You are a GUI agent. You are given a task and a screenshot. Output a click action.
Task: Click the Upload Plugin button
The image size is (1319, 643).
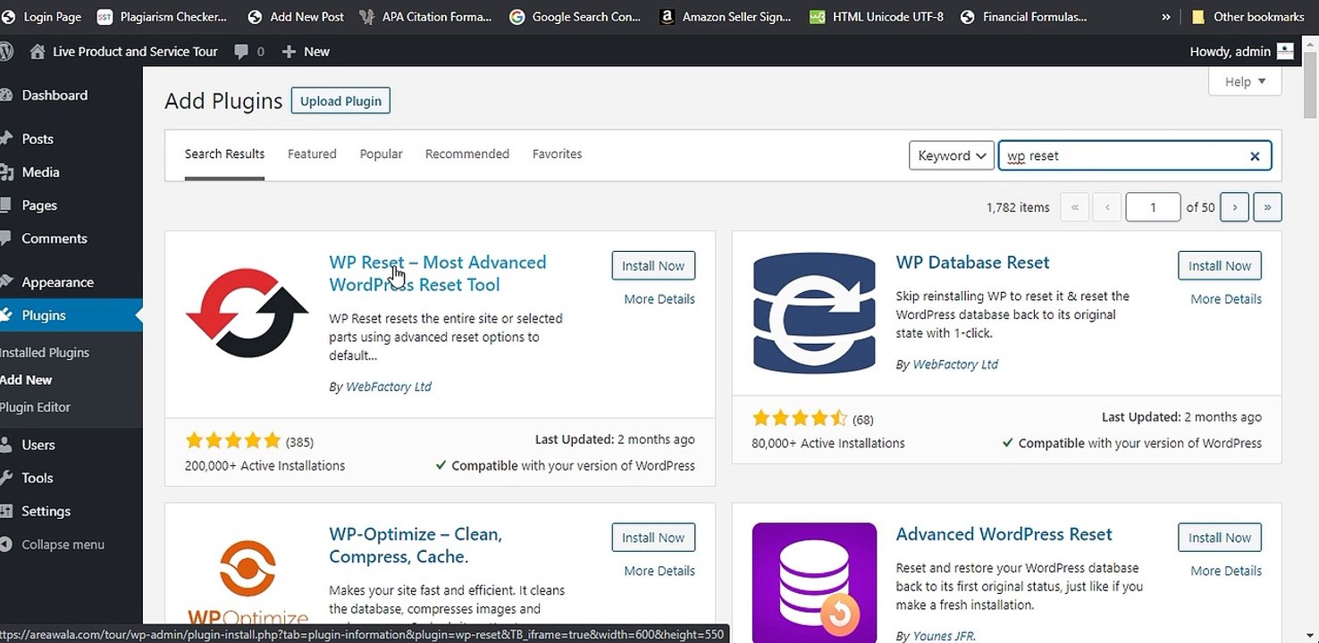[340, 101]
